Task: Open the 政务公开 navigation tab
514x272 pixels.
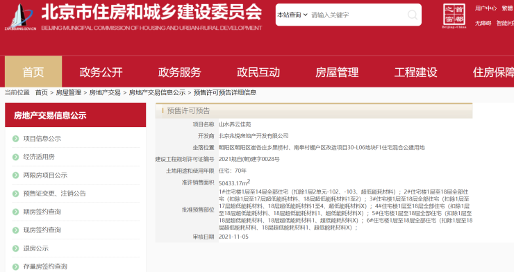Action: [101, 72]
